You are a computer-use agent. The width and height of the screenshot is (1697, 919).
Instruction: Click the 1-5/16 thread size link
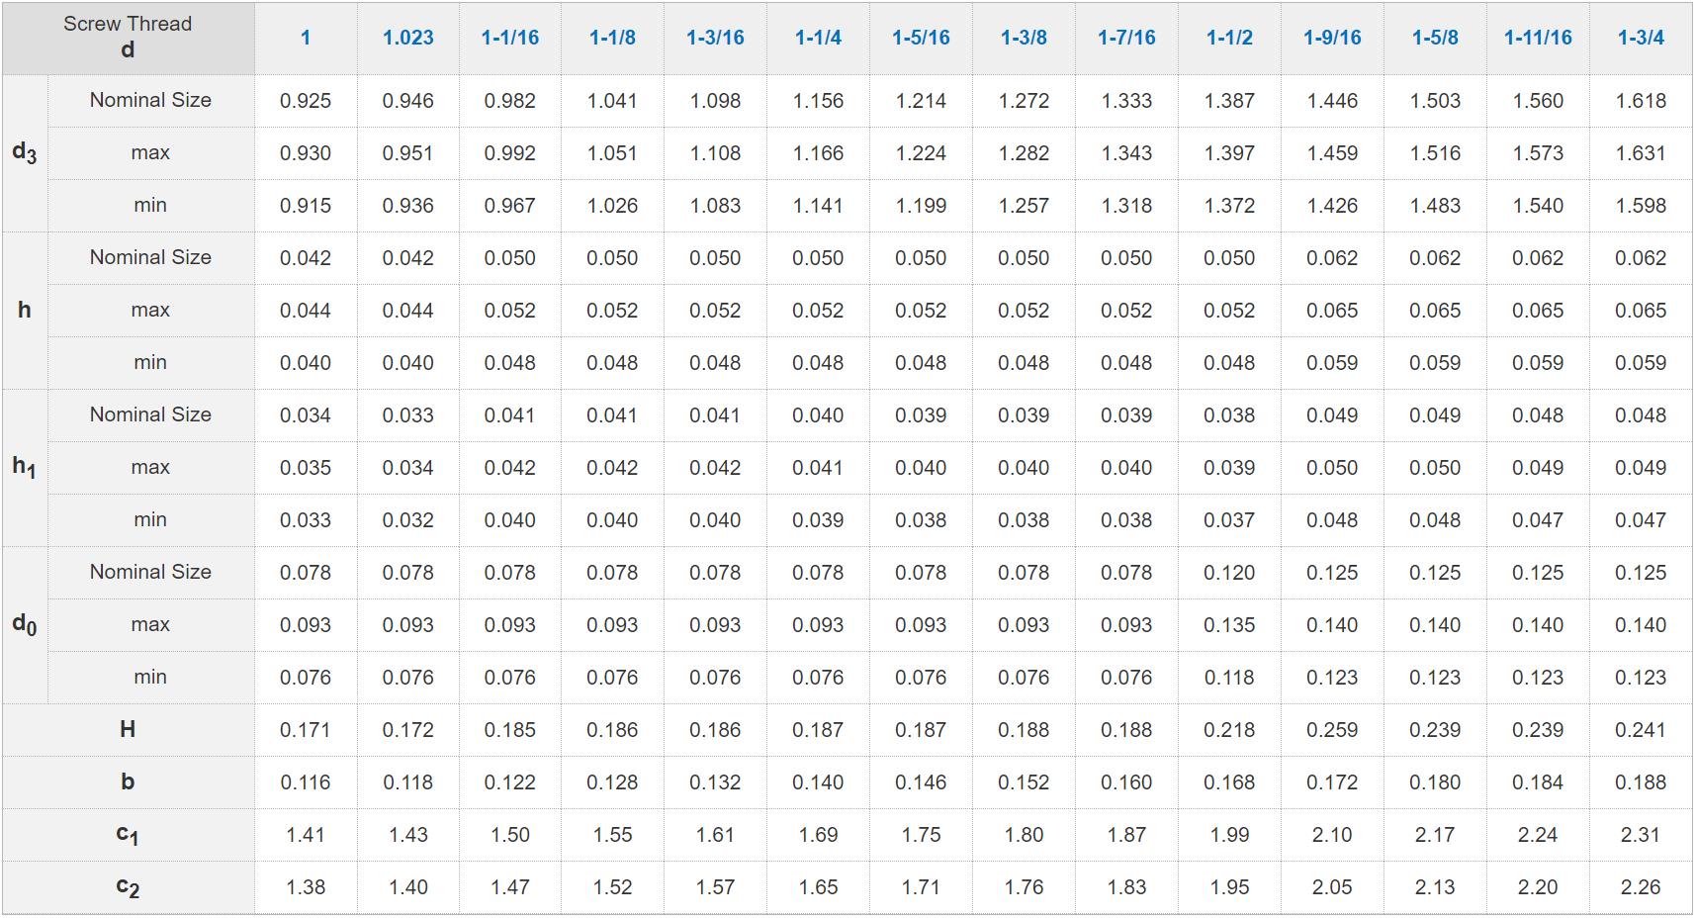[x=921, y=38]
